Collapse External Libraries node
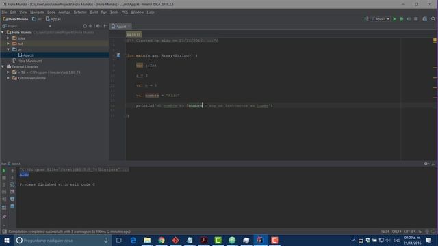Screen dimensions: 438x246 click(3, 67)
